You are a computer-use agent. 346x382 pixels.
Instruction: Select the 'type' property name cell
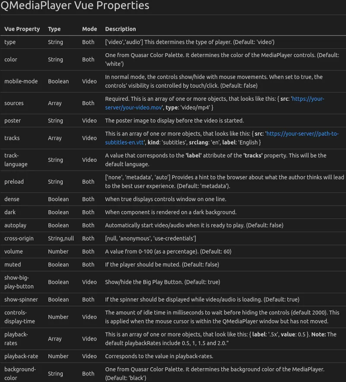coord(10,42)
